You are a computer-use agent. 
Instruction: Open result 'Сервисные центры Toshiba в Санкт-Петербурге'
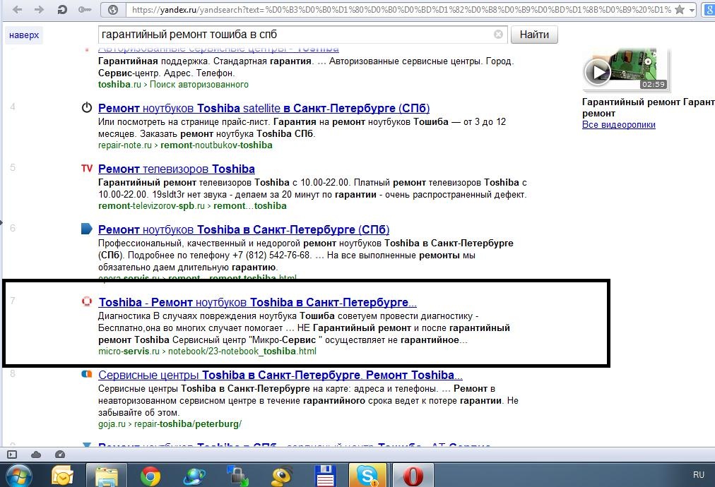pos(280,375)
